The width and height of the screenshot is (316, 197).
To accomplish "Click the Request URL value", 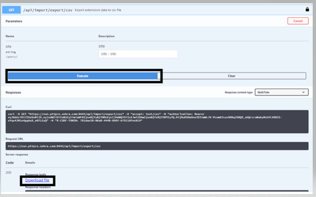I will tap(157, 146).
